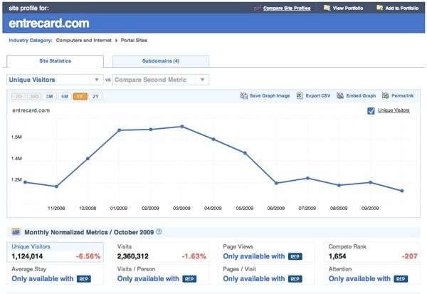Toggle the Unique Visitors graph checkbox
Screen dimensions: 427x294
coord(371,110)
